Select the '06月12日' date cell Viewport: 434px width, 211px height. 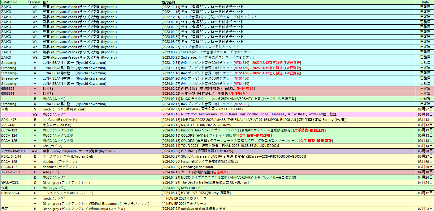click(425, 193)
